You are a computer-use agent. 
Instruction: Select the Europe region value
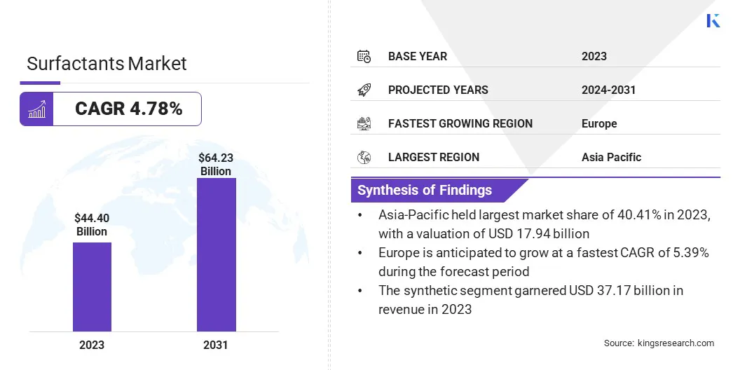(599, 123)
